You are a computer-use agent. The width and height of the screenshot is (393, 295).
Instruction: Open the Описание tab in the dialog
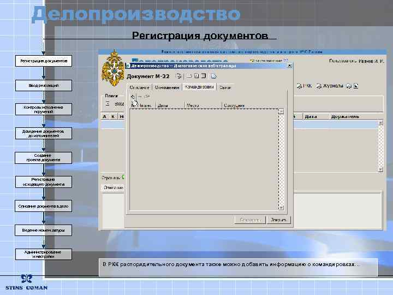tap(139, 87)
